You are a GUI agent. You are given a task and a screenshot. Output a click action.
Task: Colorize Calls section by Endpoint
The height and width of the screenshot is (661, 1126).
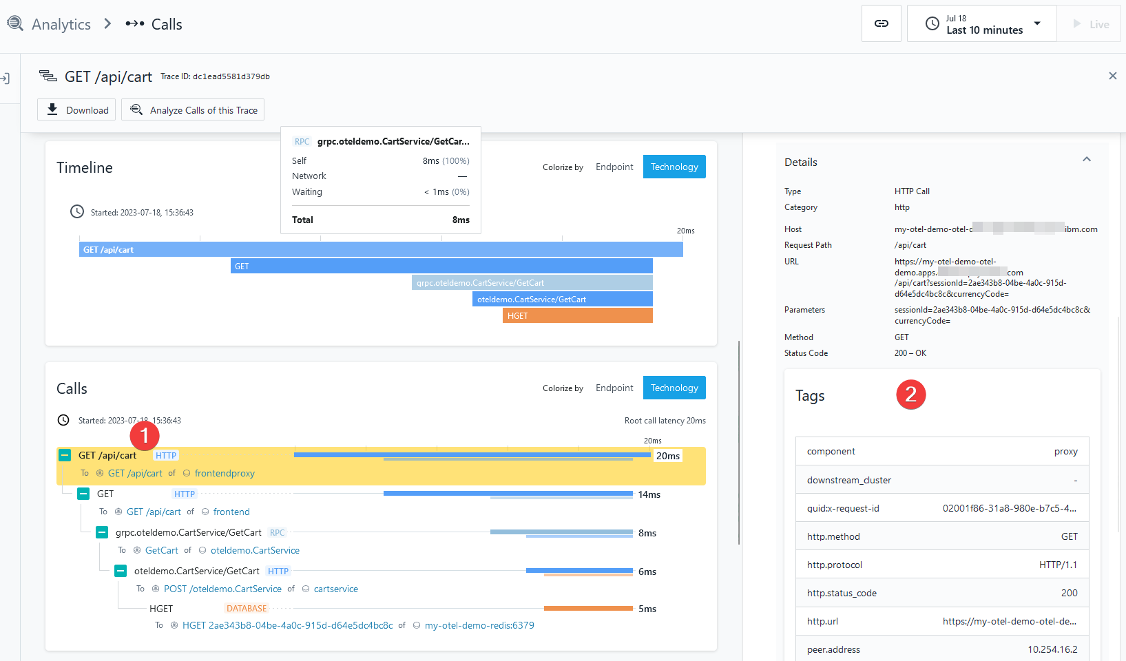(614, 388)
